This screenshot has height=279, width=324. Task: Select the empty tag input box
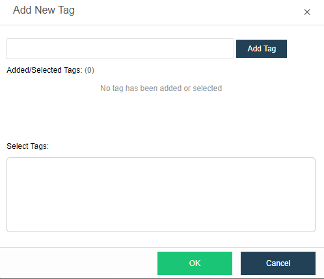coord(120,49)
